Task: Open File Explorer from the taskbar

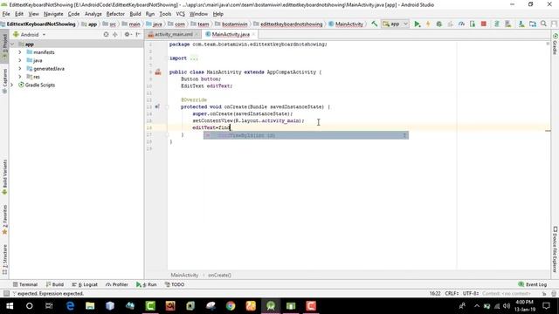Action: 90,306
